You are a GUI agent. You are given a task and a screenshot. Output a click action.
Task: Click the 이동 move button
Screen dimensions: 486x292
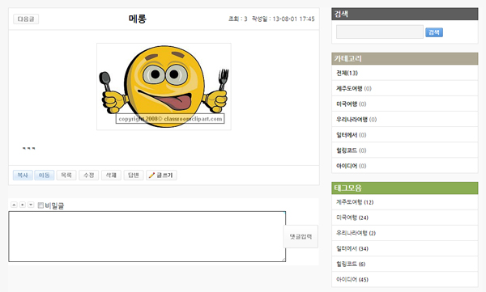tap(44, 175)
